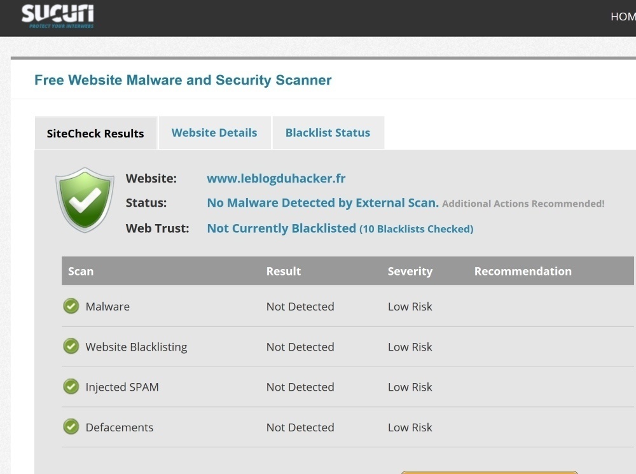The image size is (636, 474).
Task: Click the check icon beside Website Blacklisting
Action: pos(71,346)
